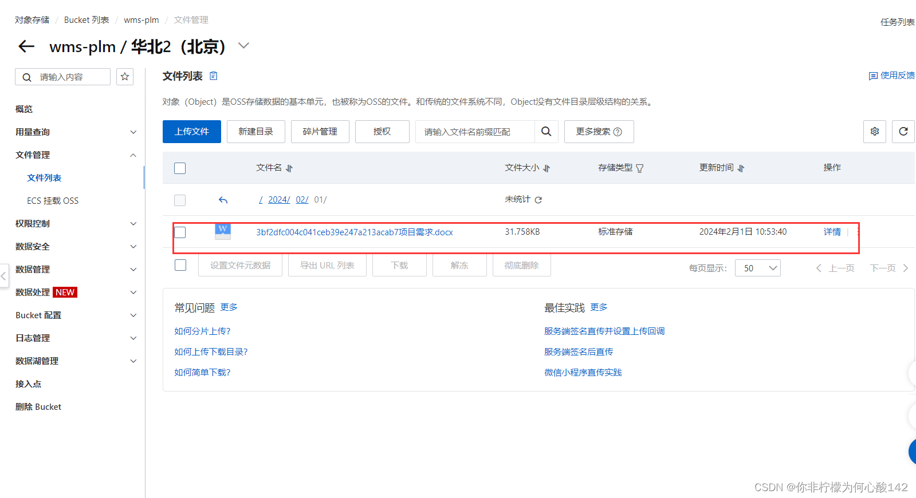
Task: Expand the 数据湖管理 sidebar menu
Action: 133,361
